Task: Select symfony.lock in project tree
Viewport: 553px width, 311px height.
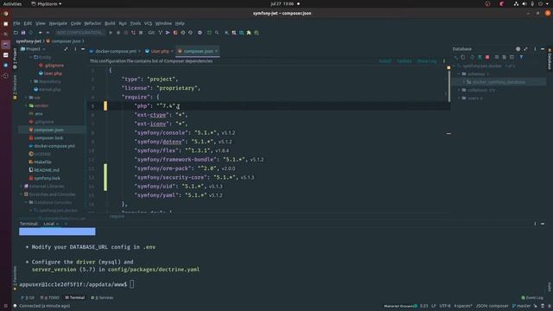Action: coord(47,178)
